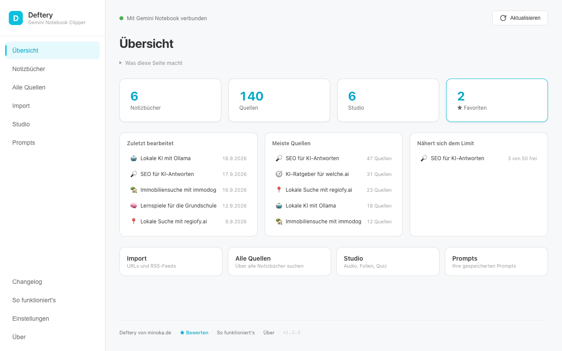Open the Alle Quellen shortcut card

(279, 261)
